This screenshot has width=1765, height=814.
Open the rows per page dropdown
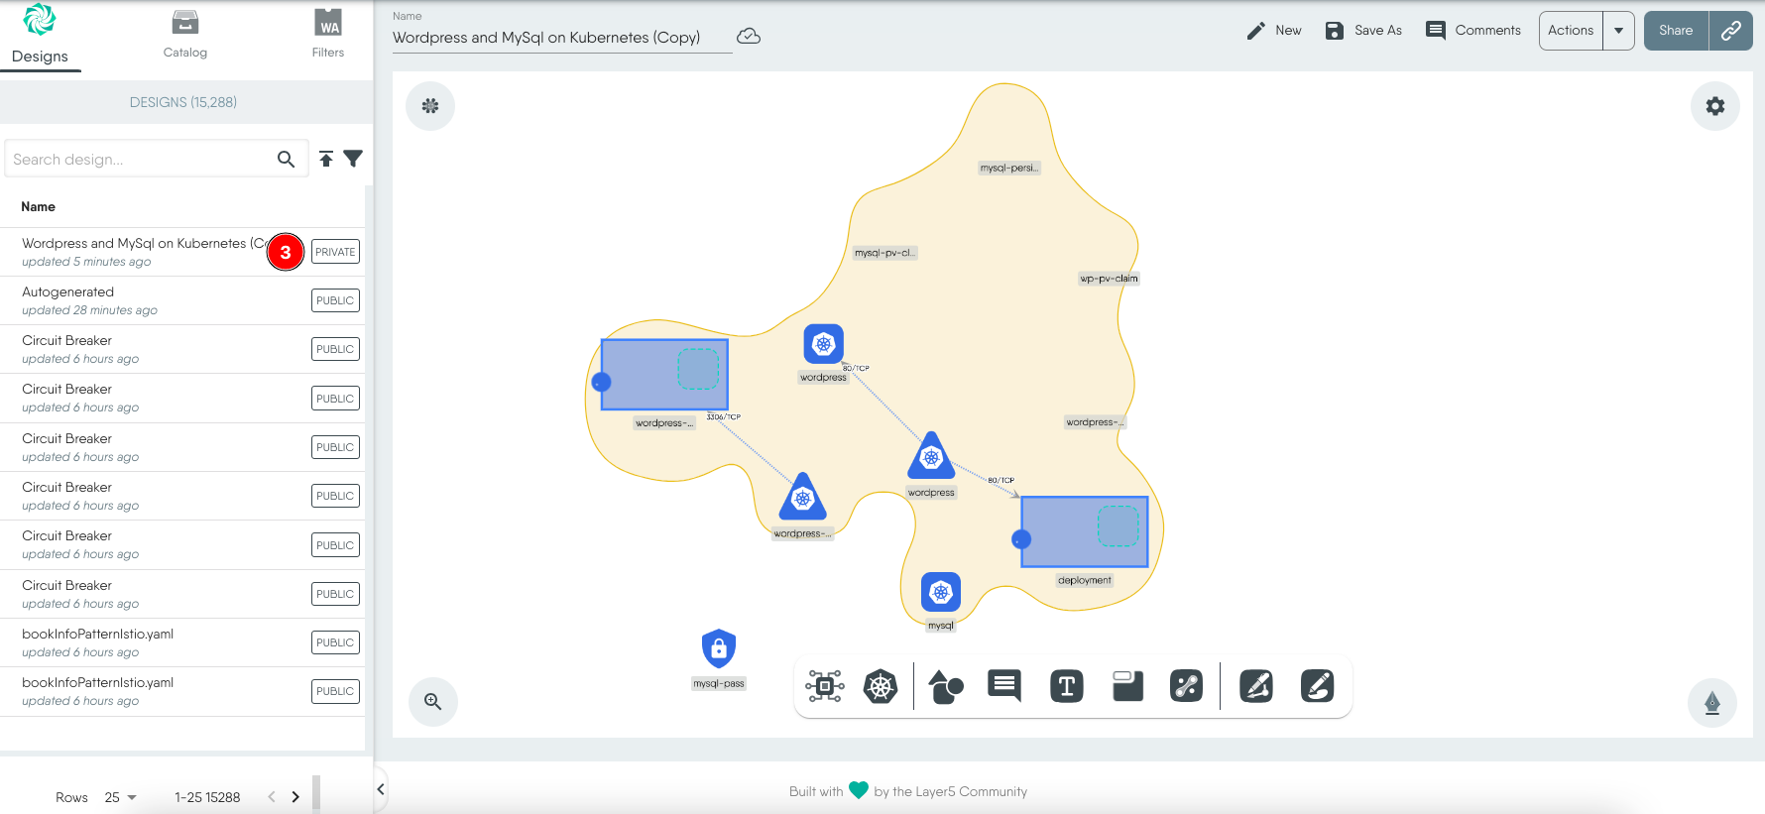(x=121, y=797)
